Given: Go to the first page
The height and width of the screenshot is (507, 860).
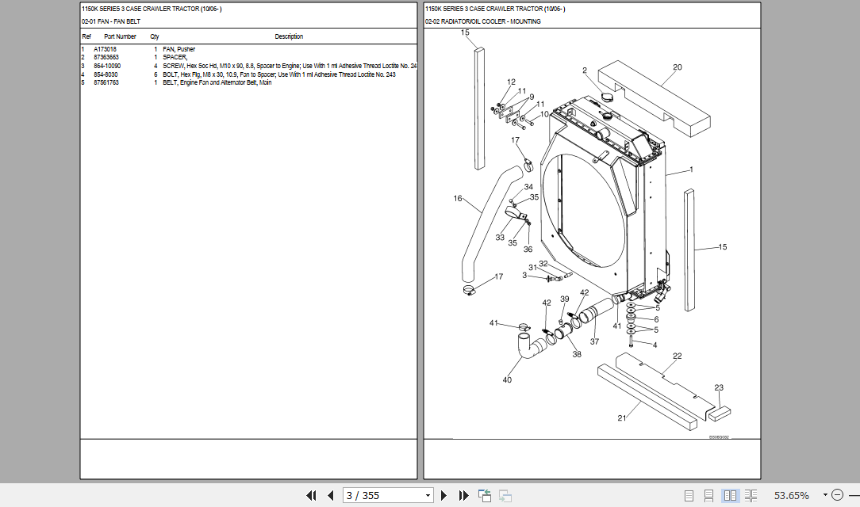Looking at the screenshot, I should click(x=311, y=495).
